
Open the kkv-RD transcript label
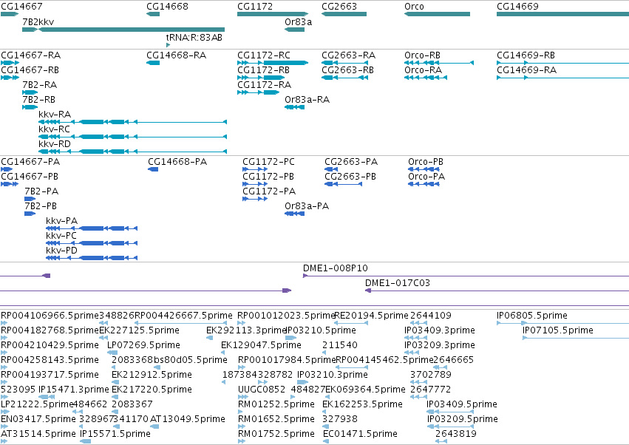point(55,144)
